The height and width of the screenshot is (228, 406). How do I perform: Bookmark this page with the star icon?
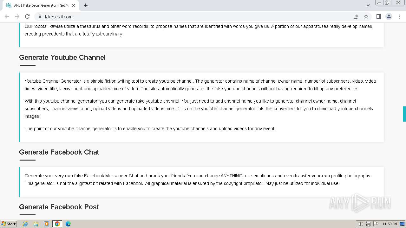366,16
